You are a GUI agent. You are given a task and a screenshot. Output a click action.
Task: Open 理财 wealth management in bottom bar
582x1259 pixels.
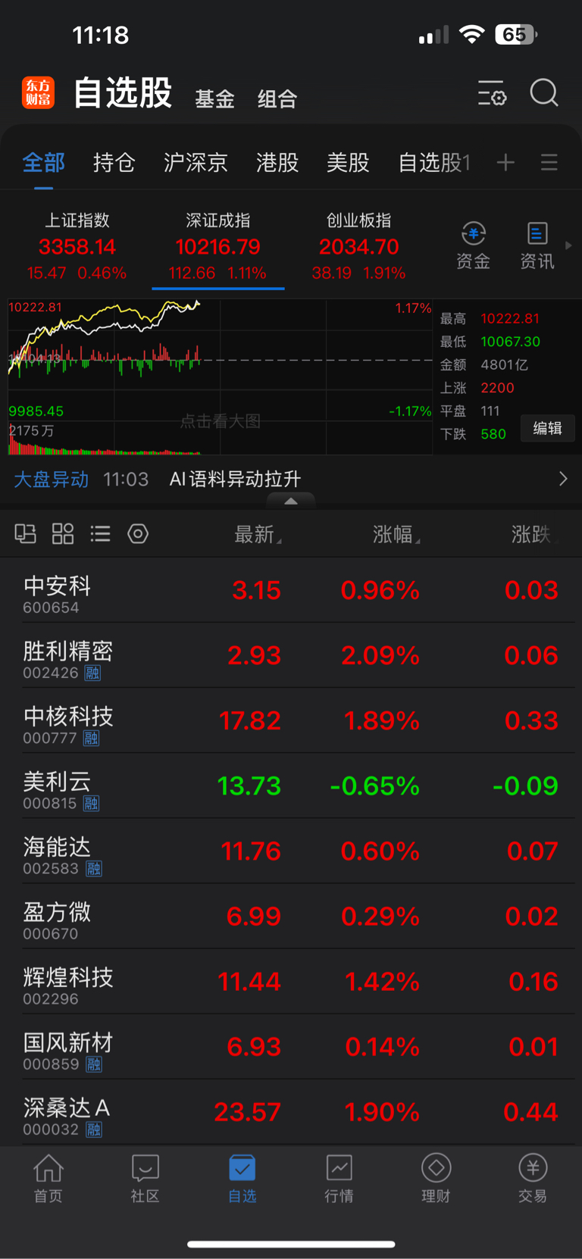pyautogui.click(x=436, y=1179)
